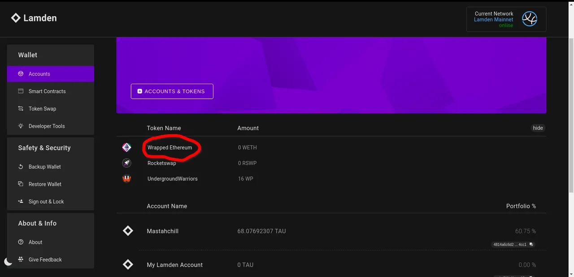Click the Lamden Mainnet network avatar icon
574x277 pixels.
click(x=530, y=19)
